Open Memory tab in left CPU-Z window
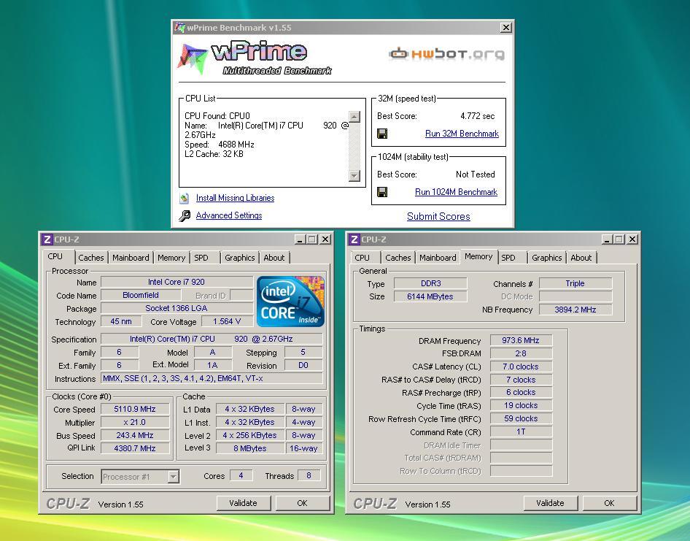The image size is (690, 541). coord(171,258)
